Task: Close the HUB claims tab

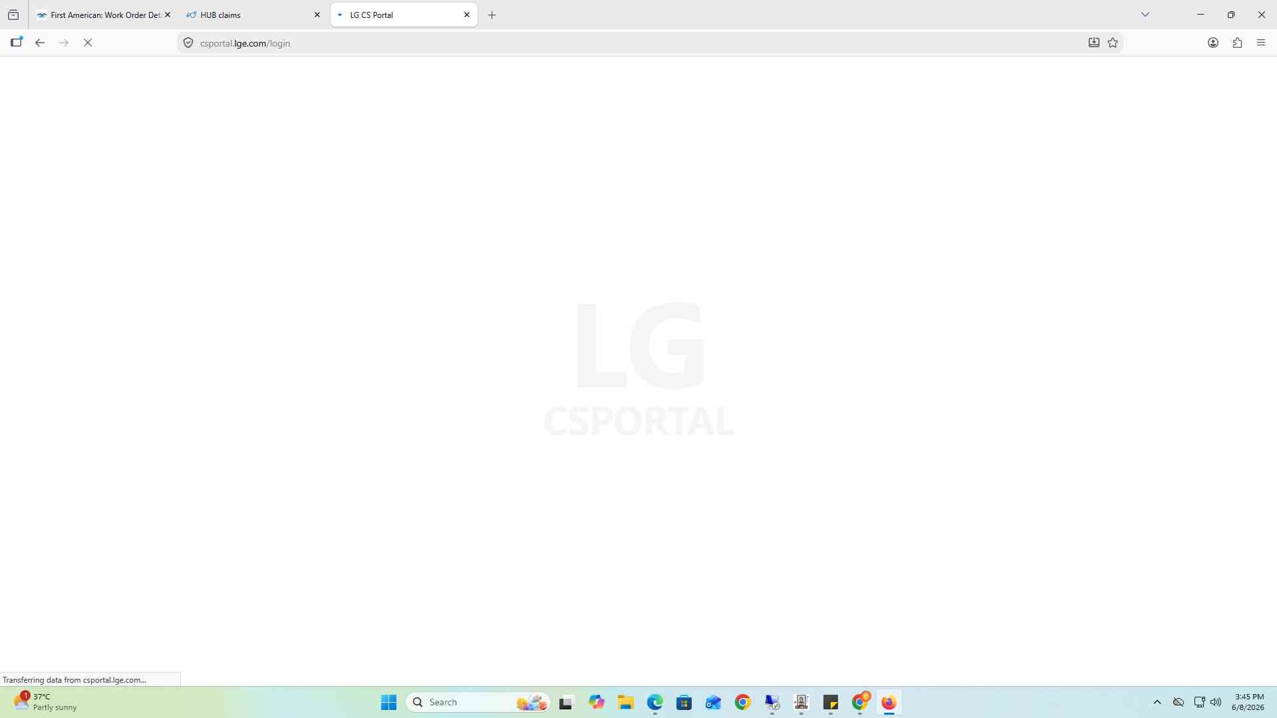Action: click(317, 15)
